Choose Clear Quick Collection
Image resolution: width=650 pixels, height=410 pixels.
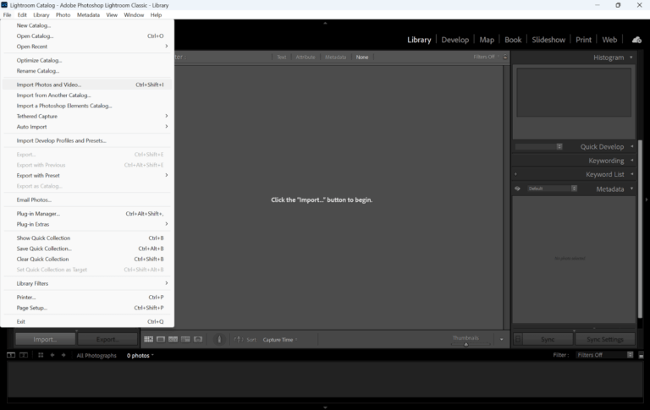pos(87,259)
